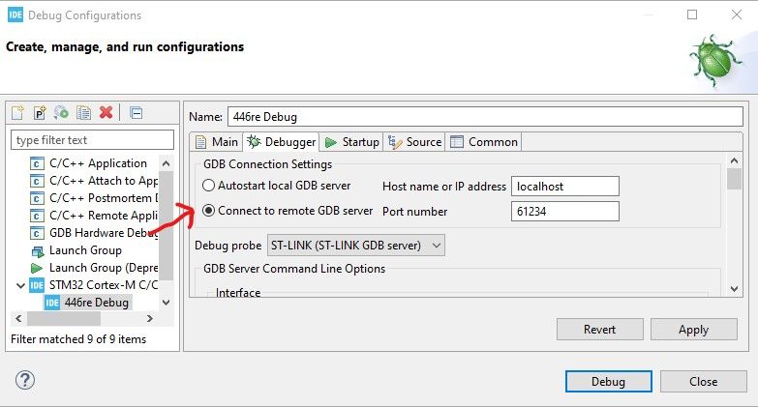Select the deprecated Launch Group entry
Viewport: 758px width, 407px height.
tap(94, 268)
